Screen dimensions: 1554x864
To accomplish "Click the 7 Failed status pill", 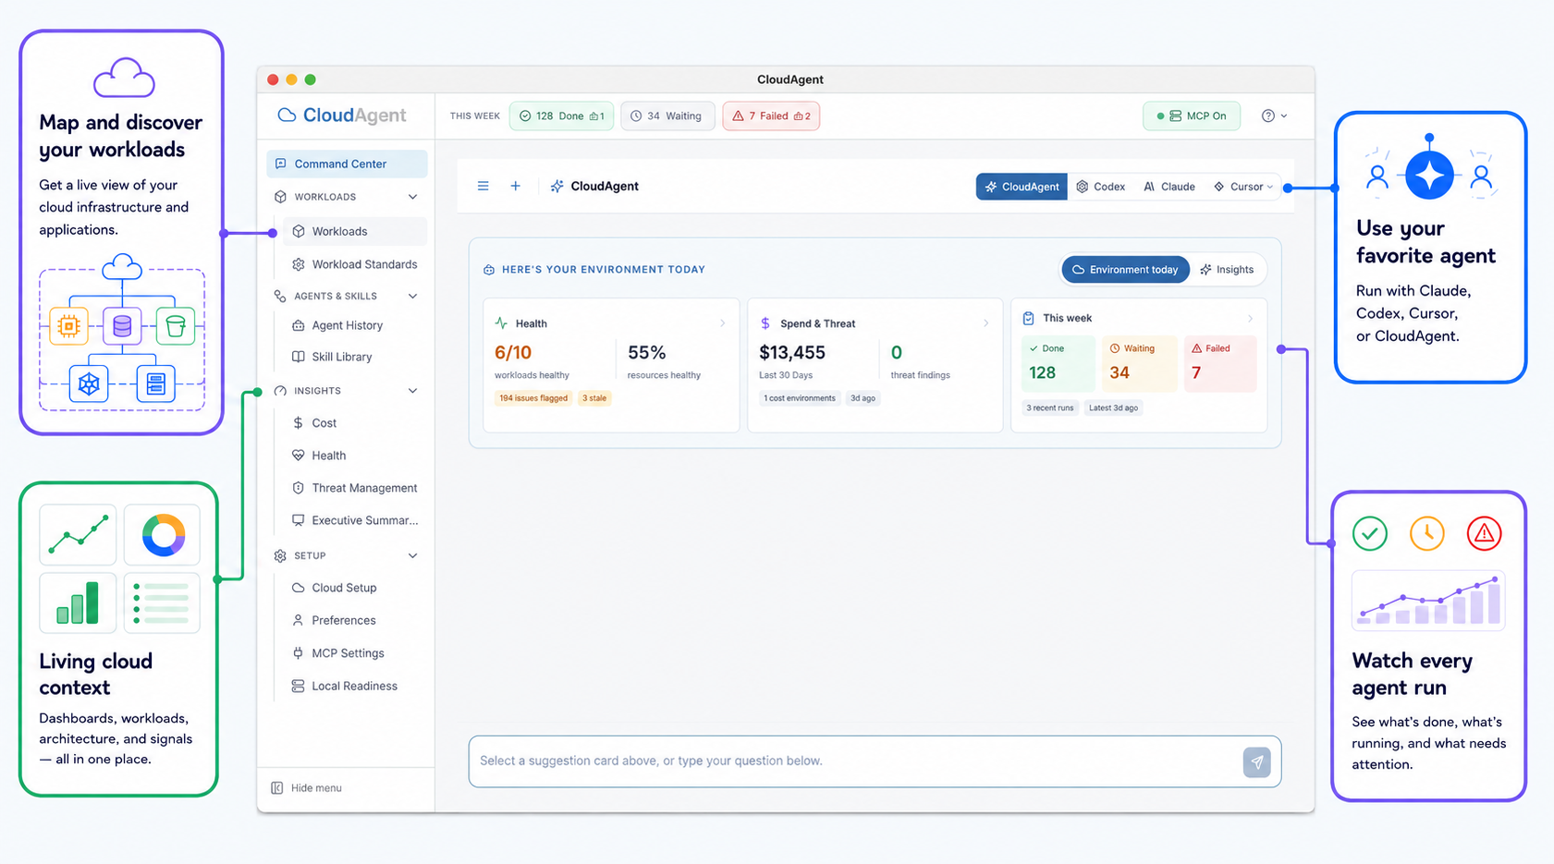I will (x=771, y=116).
